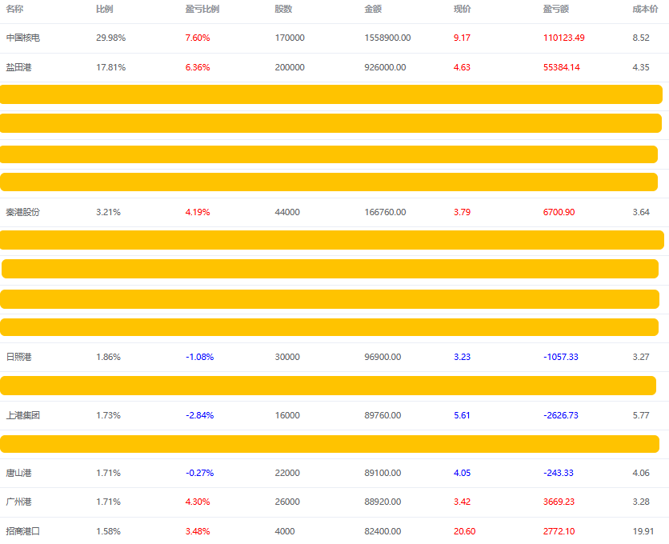
Task: Click the current price 3.79
Action: [x=462, y=212]
